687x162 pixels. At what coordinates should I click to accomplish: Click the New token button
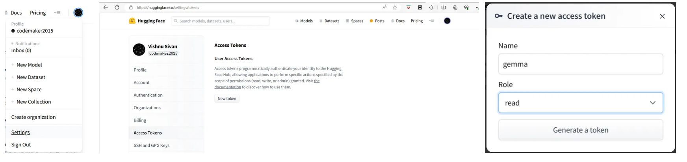[x=227, y=99]
